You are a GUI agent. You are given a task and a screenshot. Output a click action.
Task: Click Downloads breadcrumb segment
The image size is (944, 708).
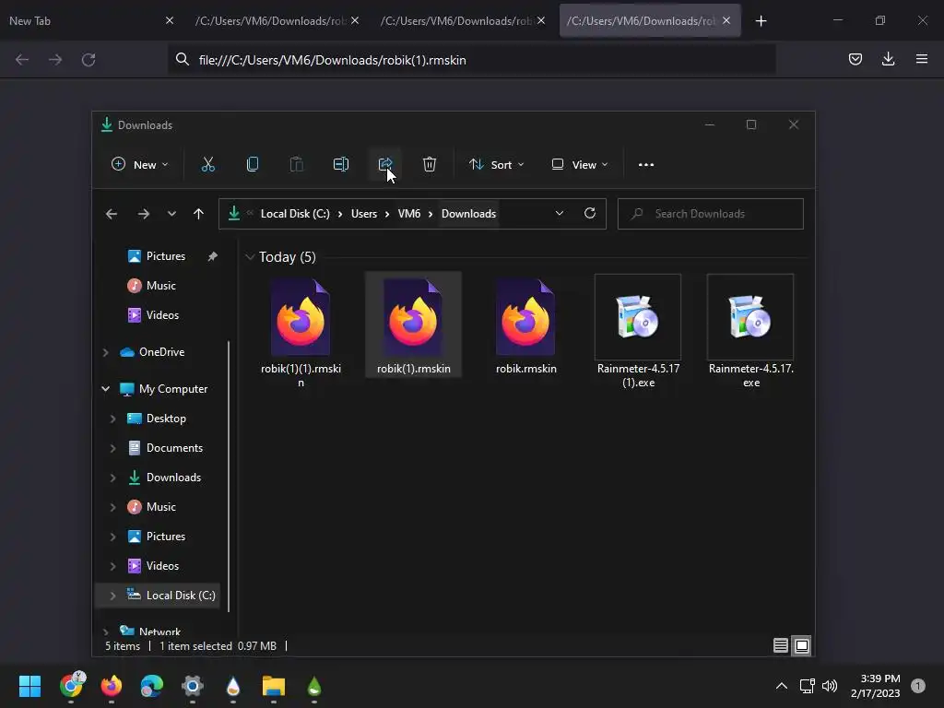(x=468, y=214)
